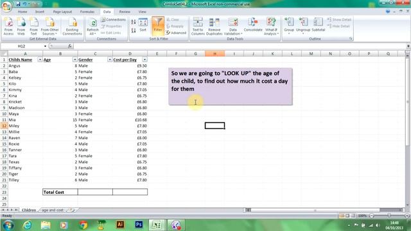Open the Office button menu
Viewport: 411px width, 231px height.
[x=6, y=6]
